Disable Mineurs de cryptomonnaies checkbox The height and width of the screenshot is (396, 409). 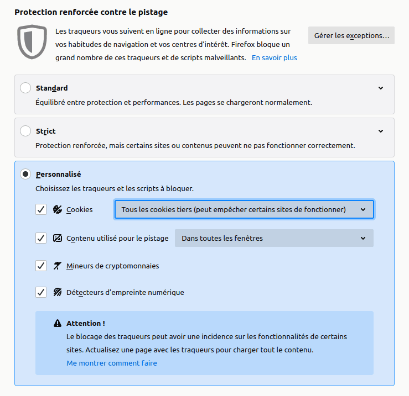coord(41,266)
